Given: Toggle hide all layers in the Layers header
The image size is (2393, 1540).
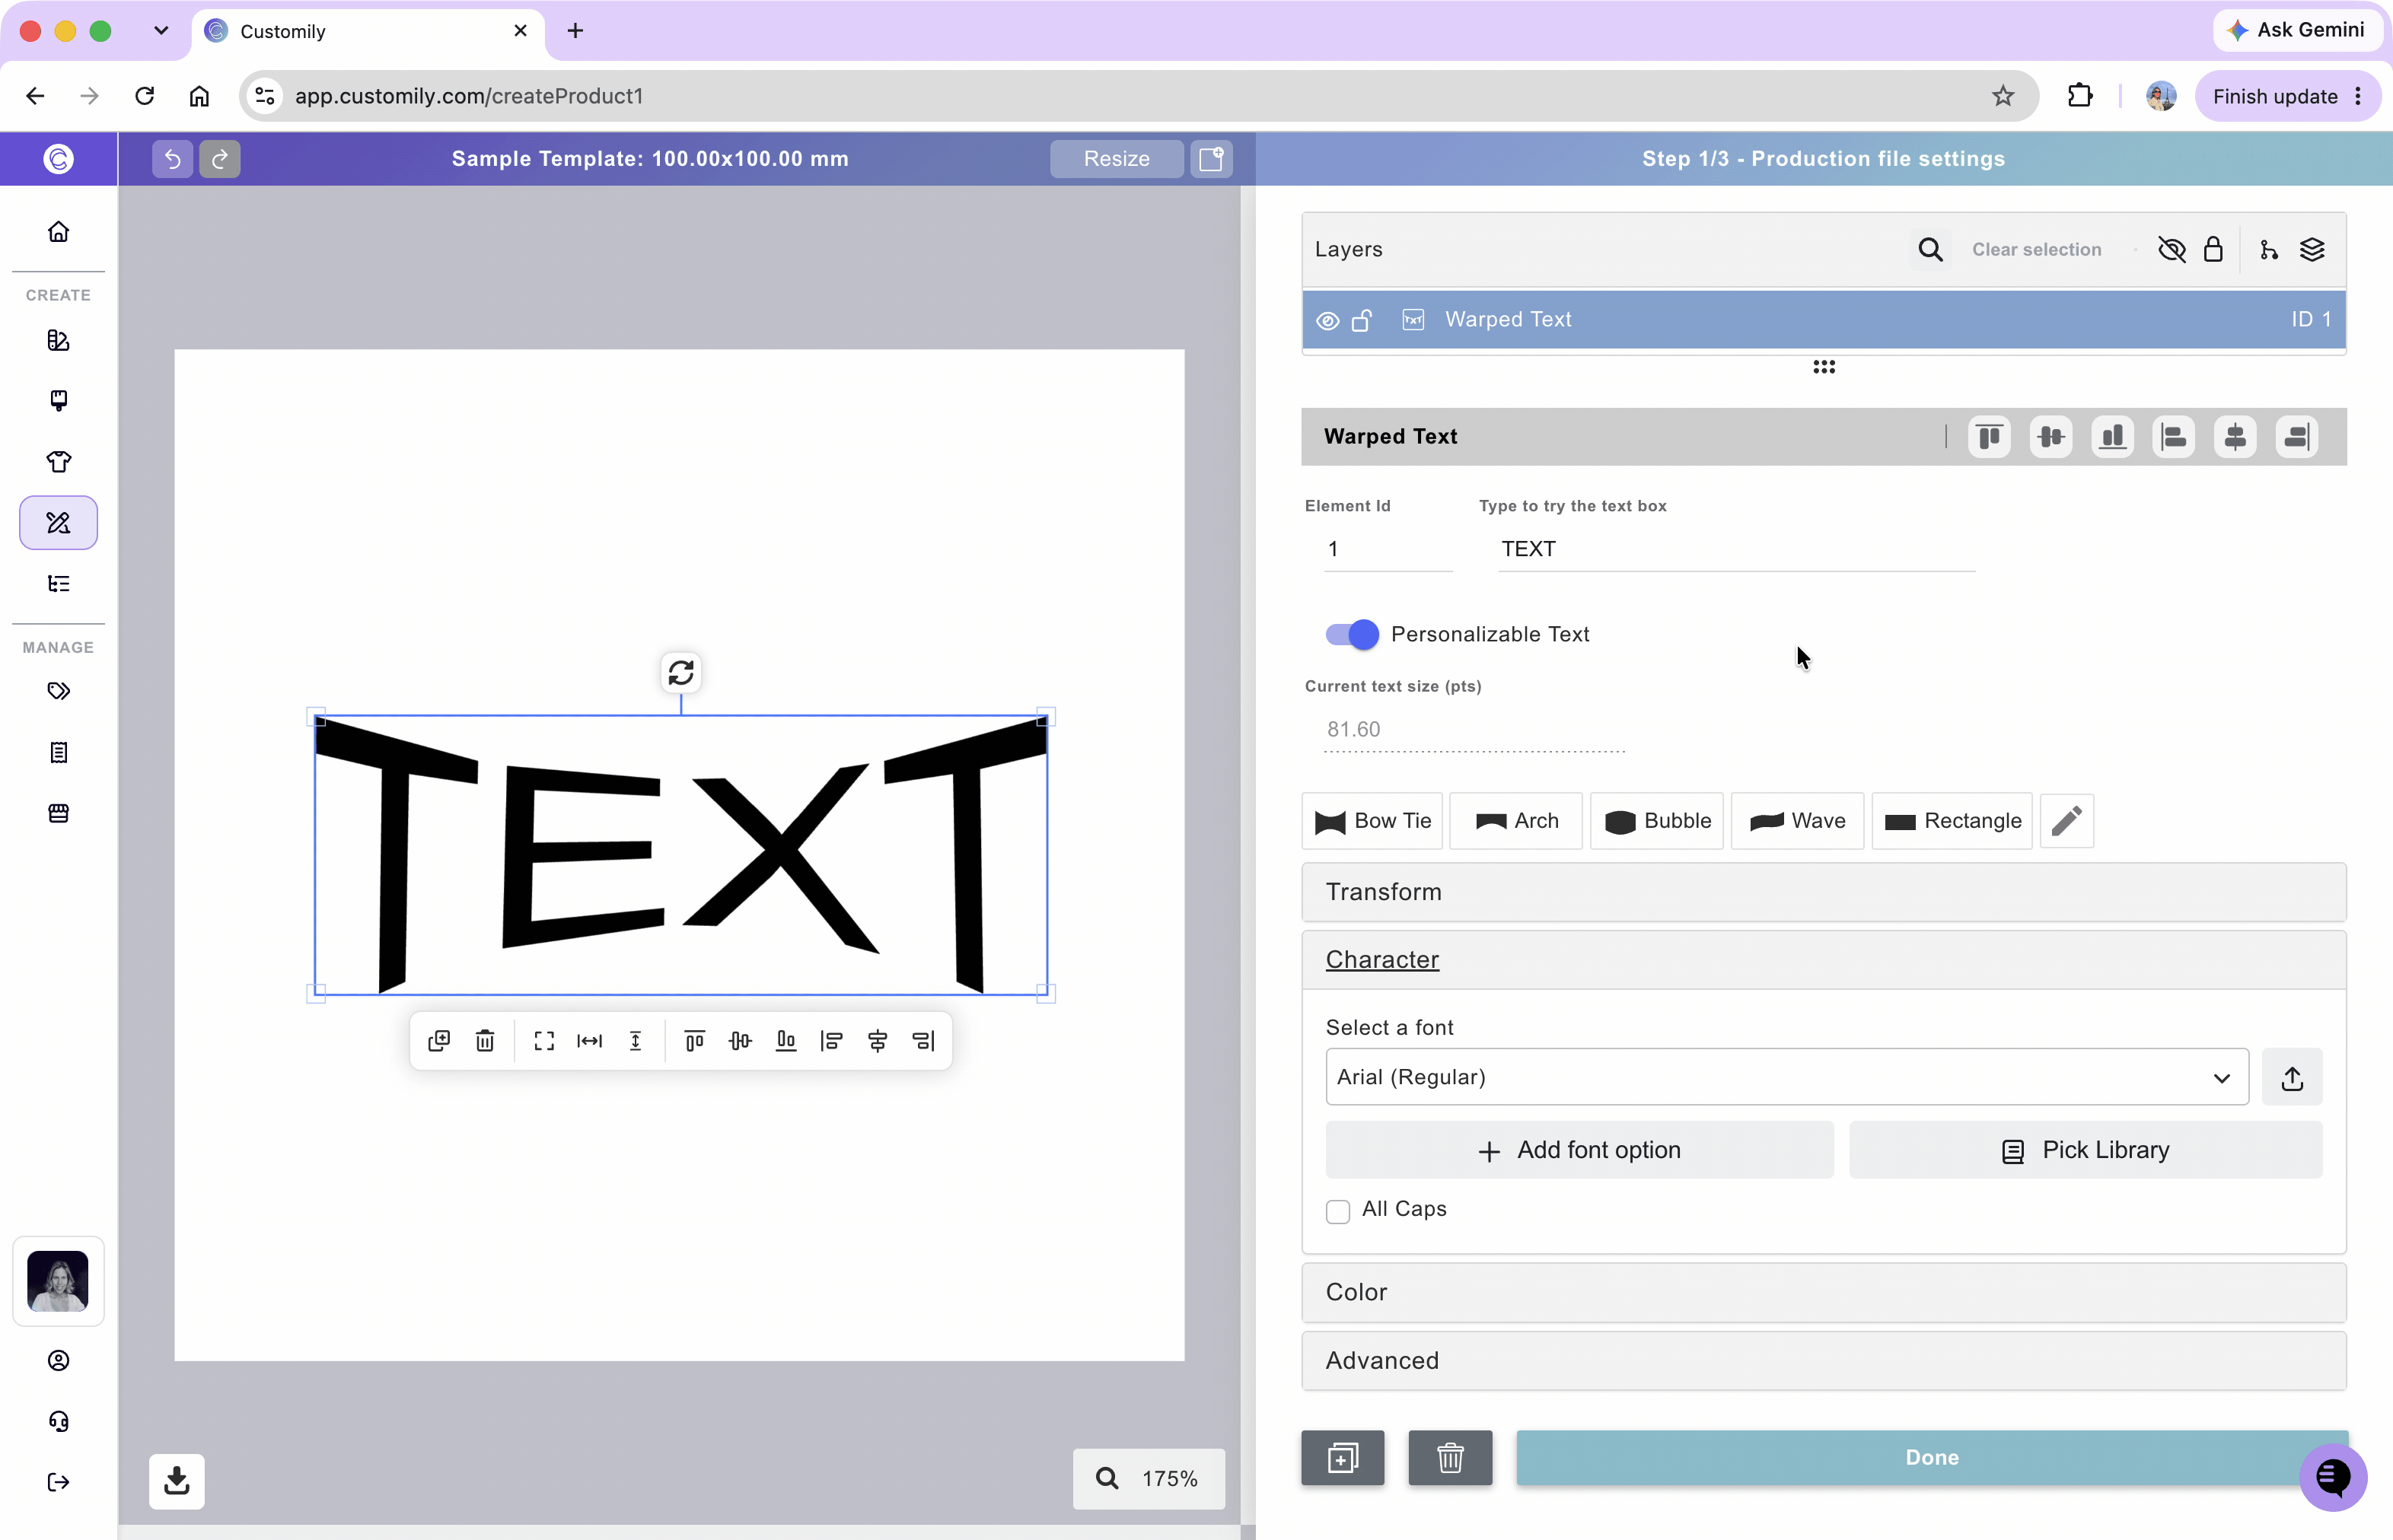Looking at the screenshot, I should click(2172, 250).
